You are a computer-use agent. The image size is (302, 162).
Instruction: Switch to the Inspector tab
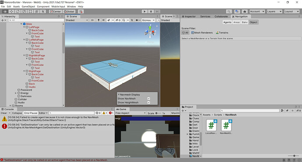click(x=189, y=17)
